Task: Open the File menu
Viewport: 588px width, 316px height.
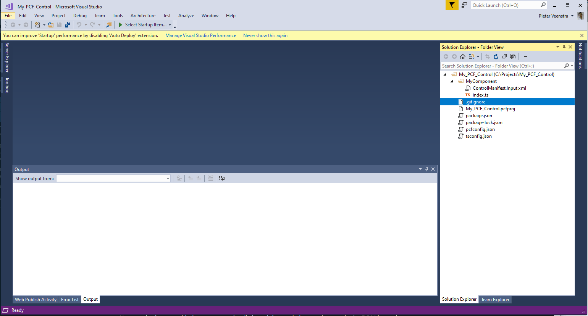Action: (x=8, y=16)
